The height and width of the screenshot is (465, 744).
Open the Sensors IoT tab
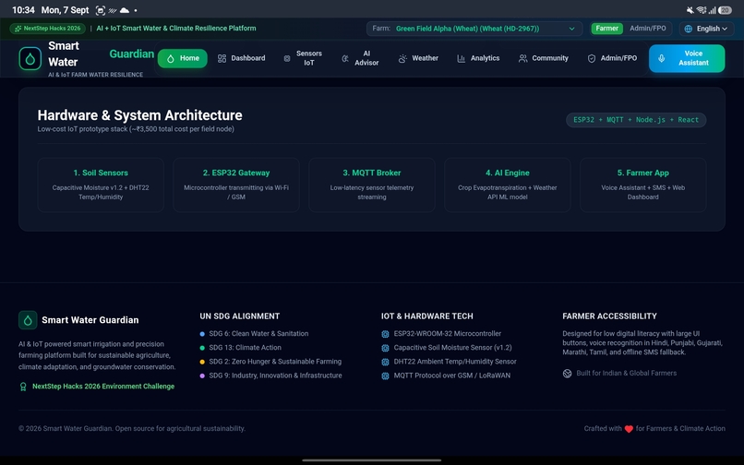(304, 58)
